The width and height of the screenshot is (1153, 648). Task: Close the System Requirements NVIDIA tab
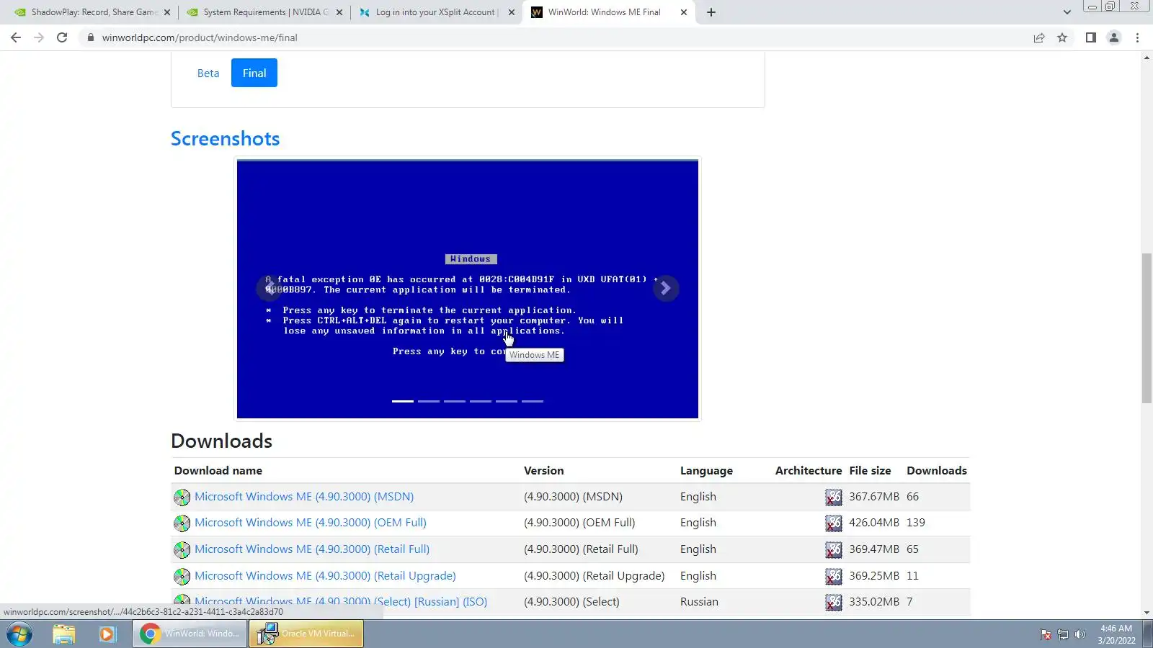click(339, 12)
